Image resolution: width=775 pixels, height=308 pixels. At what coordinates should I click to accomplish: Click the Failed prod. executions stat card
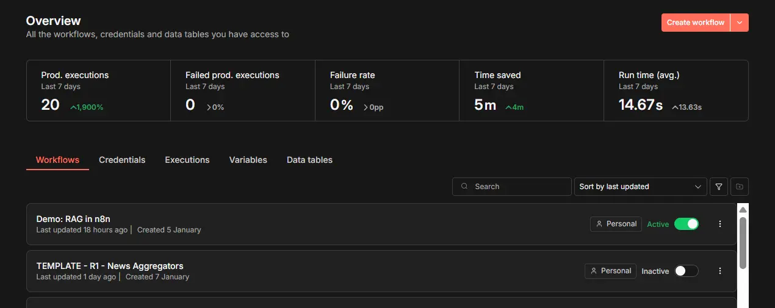(242, 90)
